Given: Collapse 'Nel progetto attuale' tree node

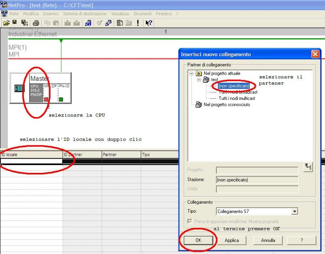Looking at the screenshot, I should tap(192, 73).
